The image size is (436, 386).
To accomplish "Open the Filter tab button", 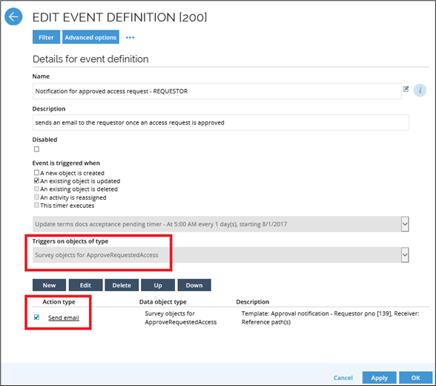I will click(46, 37).
